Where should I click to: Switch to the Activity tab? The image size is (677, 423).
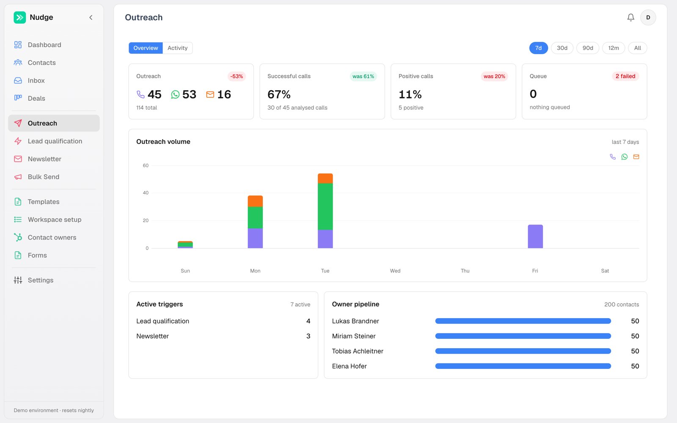(x=177, y=48)
